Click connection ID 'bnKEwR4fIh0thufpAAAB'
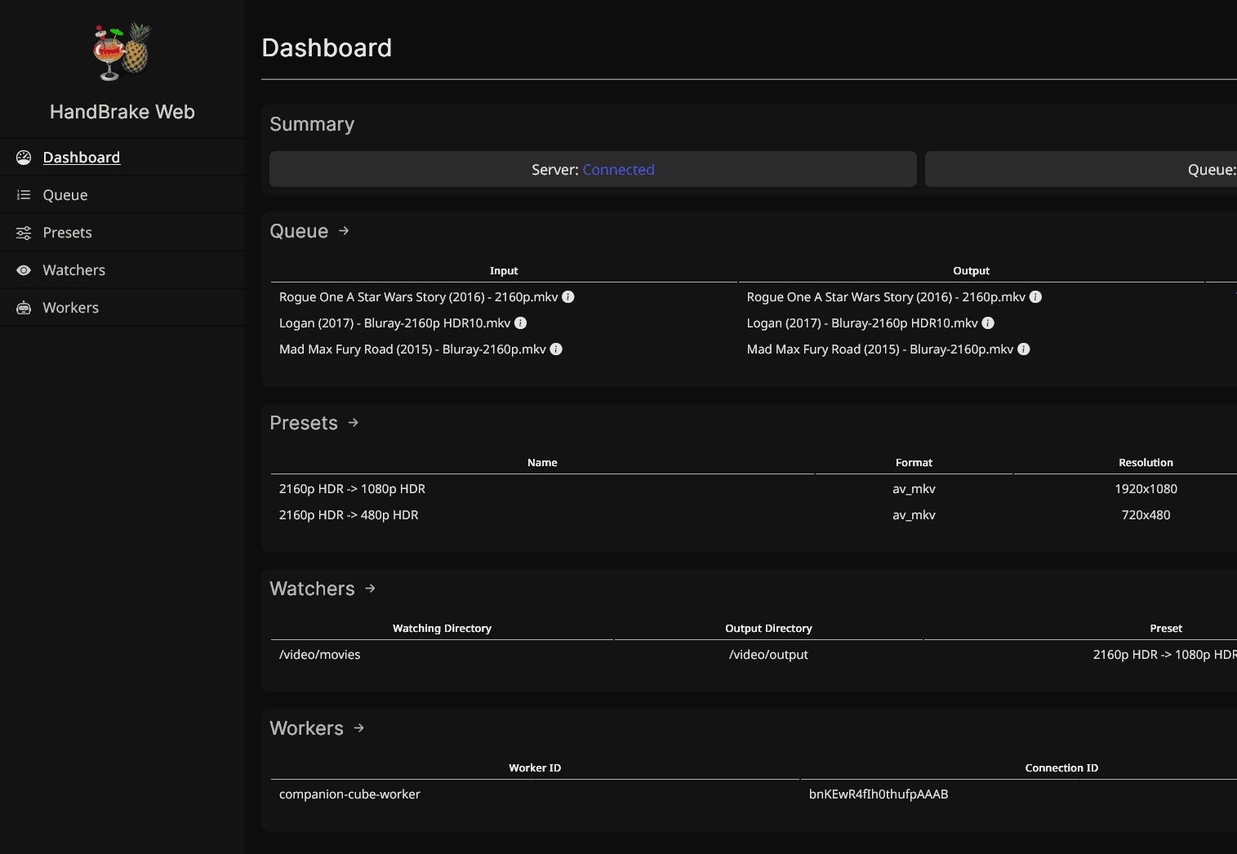The width and height of the screenshot is (1237, 854). pyautogui.click(x=879, y=794)
